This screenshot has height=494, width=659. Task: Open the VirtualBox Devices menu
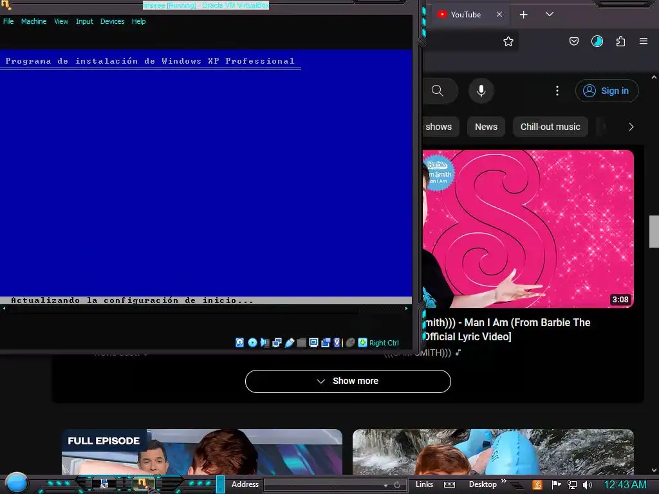[x=112, y=21]
